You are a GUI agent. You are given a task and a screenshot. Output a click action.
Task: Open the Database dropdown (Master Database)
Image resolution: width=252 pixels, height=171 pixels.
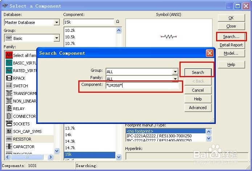(x=57, y=22)
